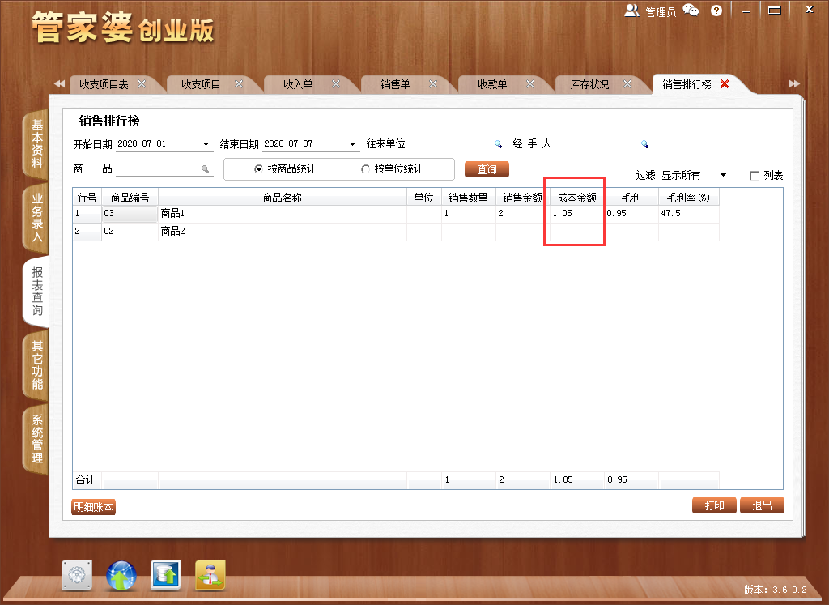Image resolution: width=829 pixels, height=605 pixels.
Task: Click the 管理员 label in title bar
Action: tap(661, 11)
